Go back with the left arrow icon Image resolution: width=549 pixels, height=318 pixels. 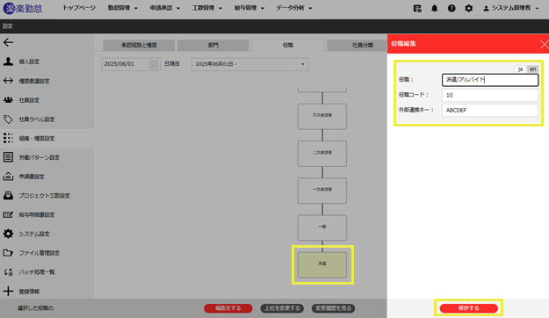click(x=9, y=42)
